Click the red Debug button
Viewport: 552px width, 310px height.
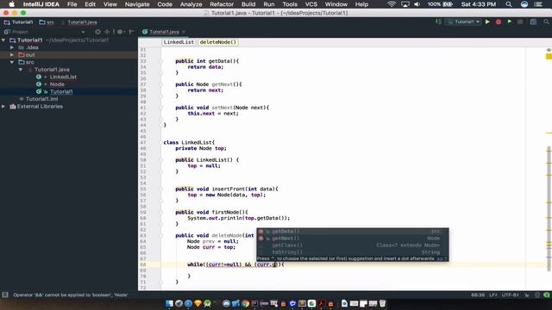499,22
